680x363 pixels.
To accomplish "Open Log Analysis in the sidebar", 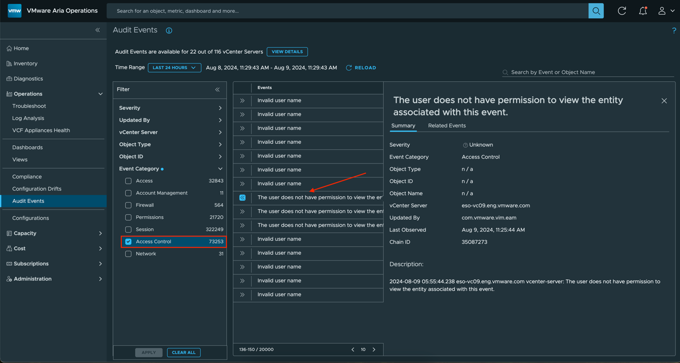I will pos(28,118).
